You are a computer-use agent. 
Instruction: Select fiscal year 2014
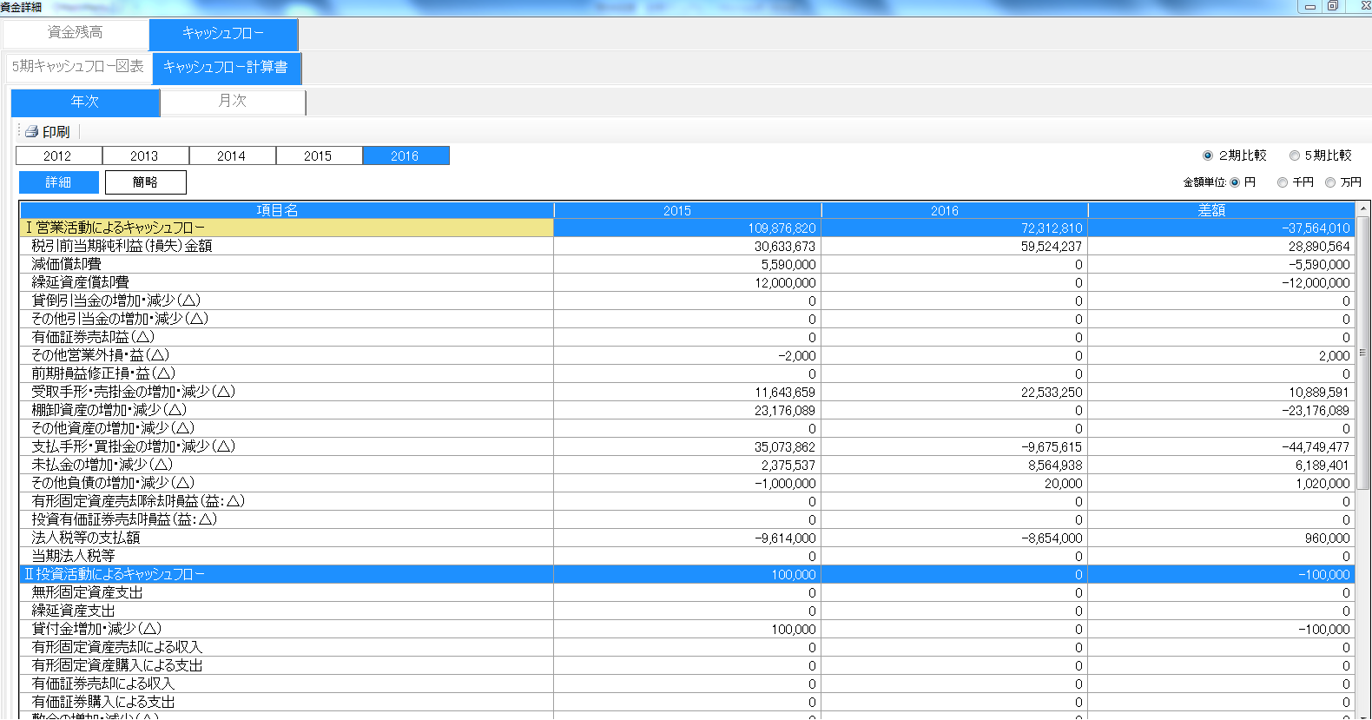232,156
